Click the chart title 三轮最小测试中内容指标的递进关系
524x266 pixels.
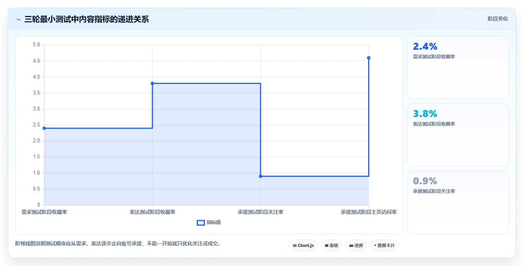[x=86, y=19]
